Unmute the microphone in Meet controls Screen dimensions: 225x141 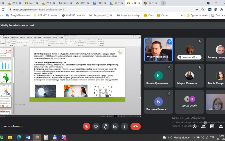tap(87, 126)
